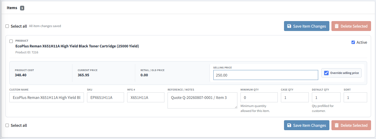Click the Minimum Qty input field

pyautogui.click(x=259, y=97)
